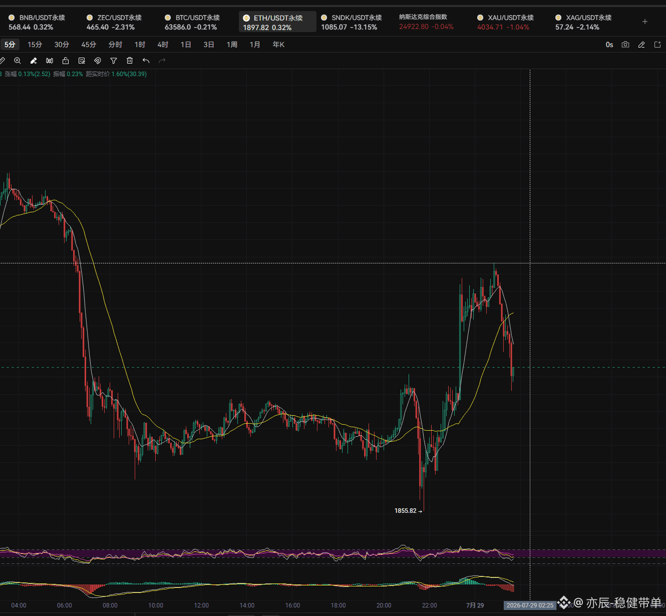Image resolution: width=666 pixels, height=616 pixels.
Task: Click the 04:00 time axis label
Action: point(19,605)
